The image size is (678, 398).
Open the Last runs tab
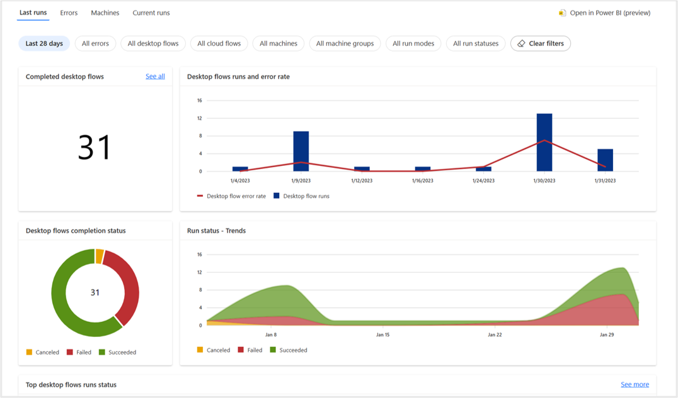coord(33,13)
